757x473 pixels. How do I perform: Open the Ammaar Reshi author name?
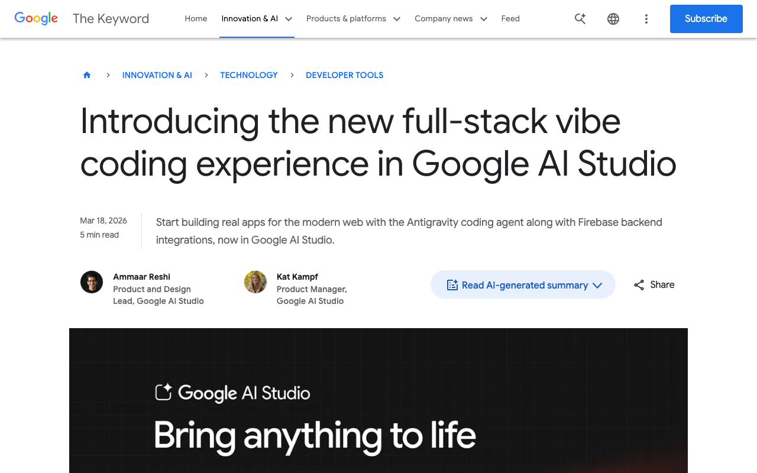click(142, 277)
